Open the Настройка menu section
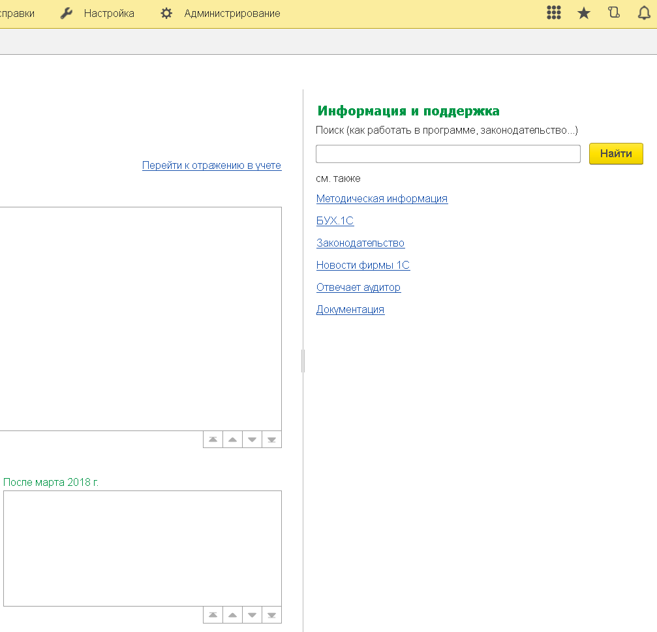 (109, 14)
